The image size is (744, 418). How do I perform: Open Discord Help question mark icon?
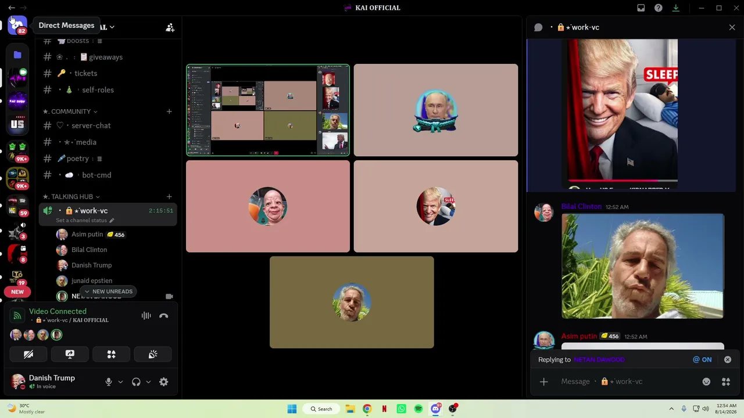click(659, 8)
